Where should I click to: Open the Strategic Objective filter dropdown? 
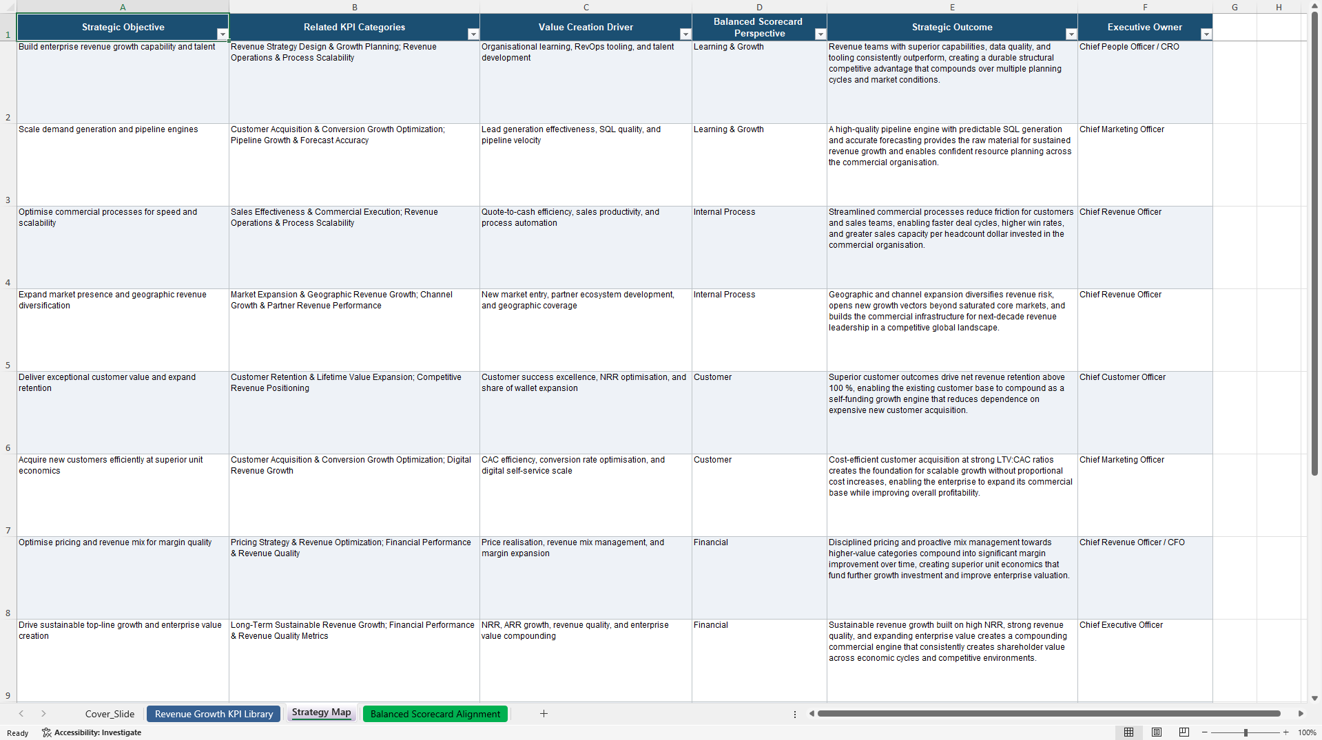[222, 34]
